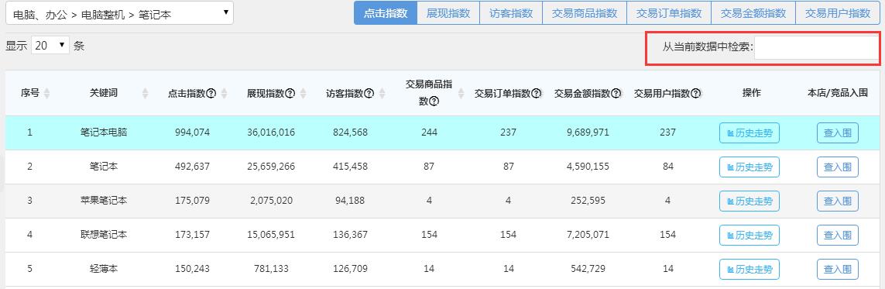Open the 交易订单指数 tab
Viewport: 885px width, 289px height.
pos(669,13)
